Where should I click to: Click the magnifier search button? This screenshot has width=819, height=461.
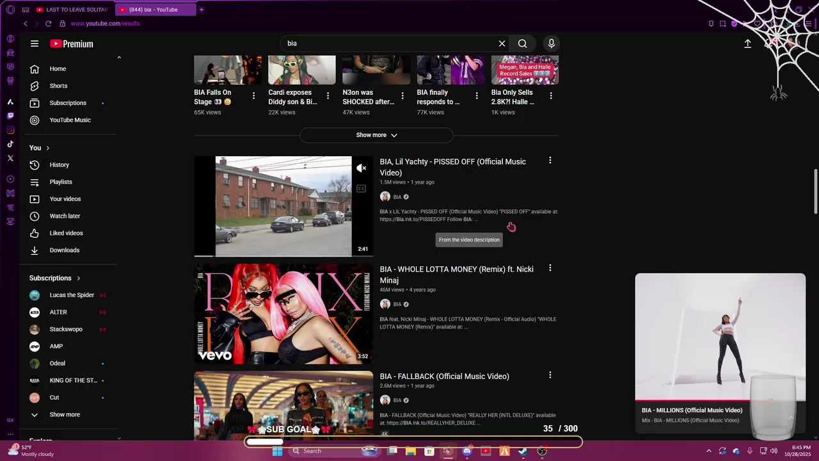(523, 44)
